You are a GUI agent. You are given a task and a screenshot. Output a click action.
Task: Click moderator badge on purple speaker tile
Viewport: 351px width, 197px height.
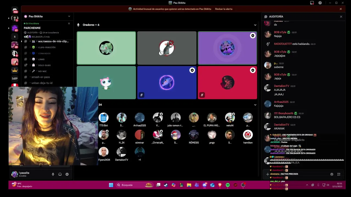tap(253, 36)
